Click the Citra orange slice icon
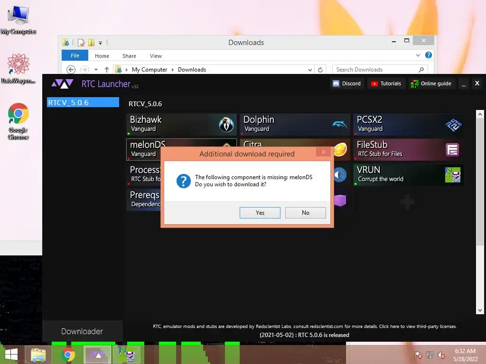This screenshot has height=364, width=486. 340,149
